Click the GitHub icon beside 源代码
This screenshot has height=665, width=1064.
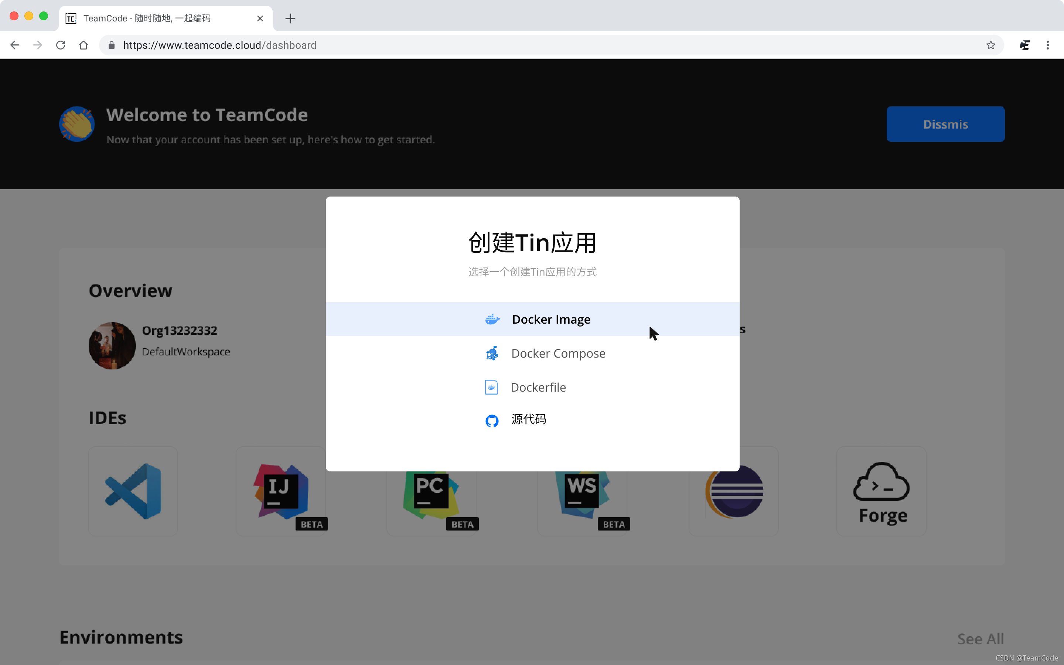click(x=492, y=420)
